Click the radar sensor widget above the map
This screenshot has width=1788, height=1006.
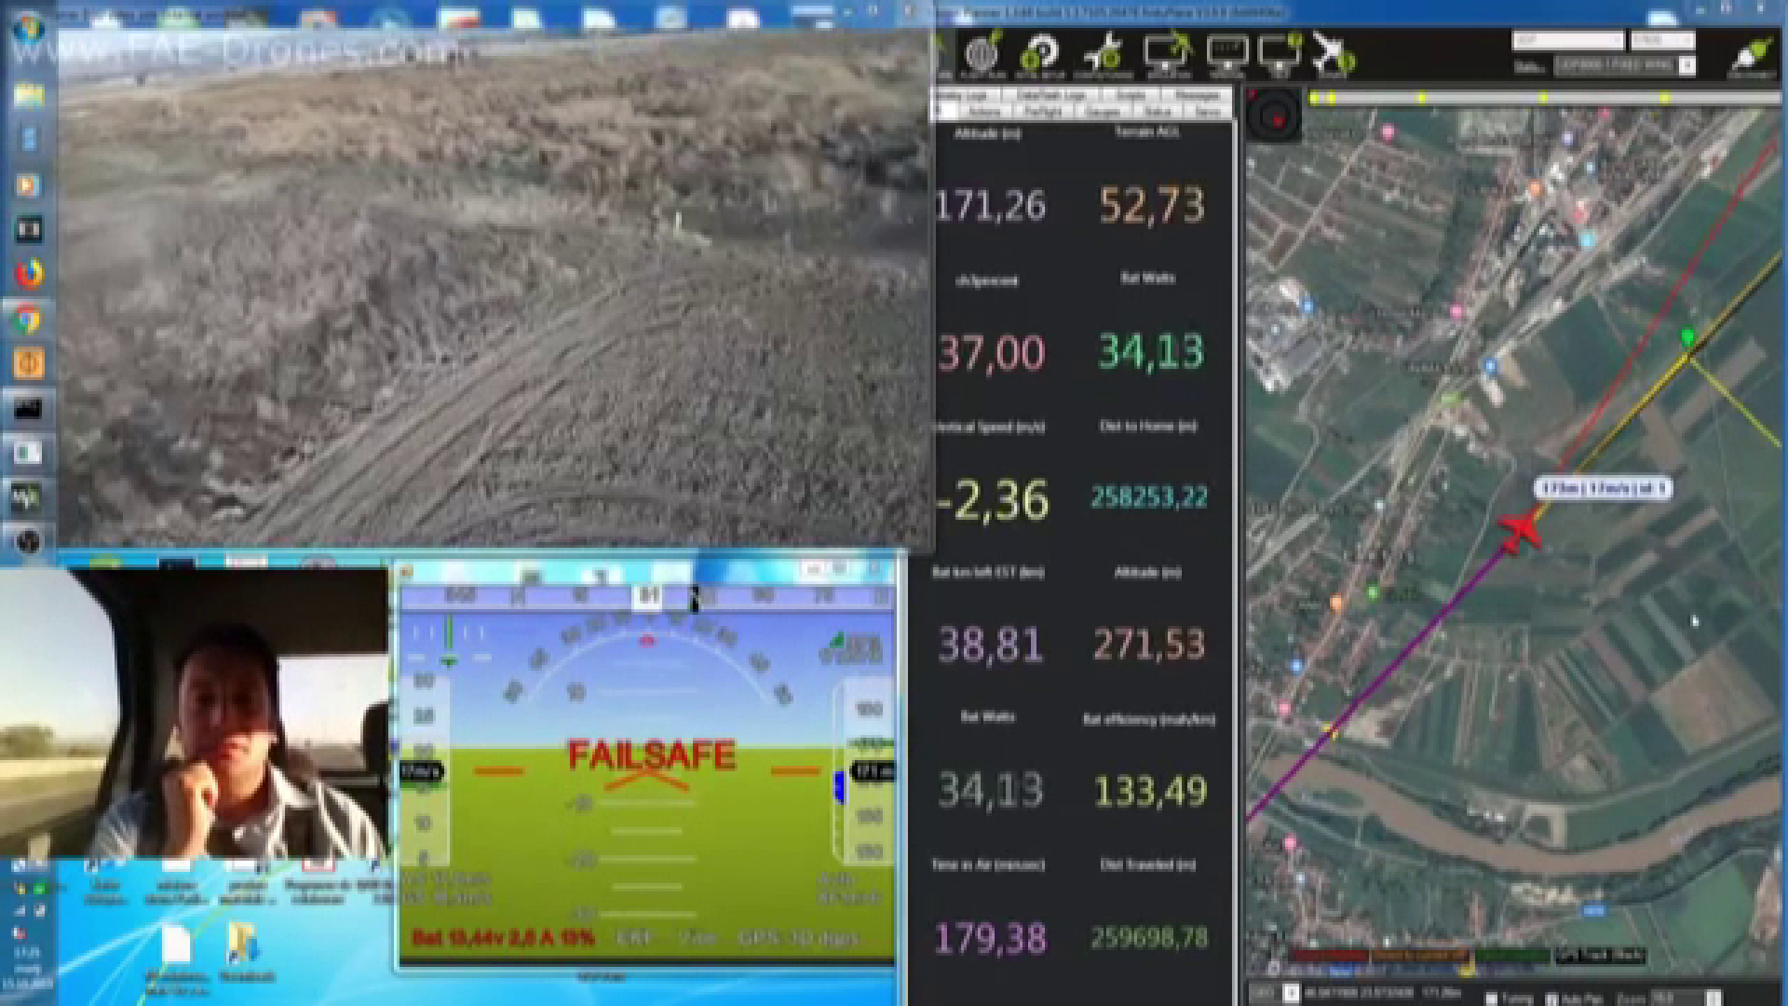(1273, 116)
